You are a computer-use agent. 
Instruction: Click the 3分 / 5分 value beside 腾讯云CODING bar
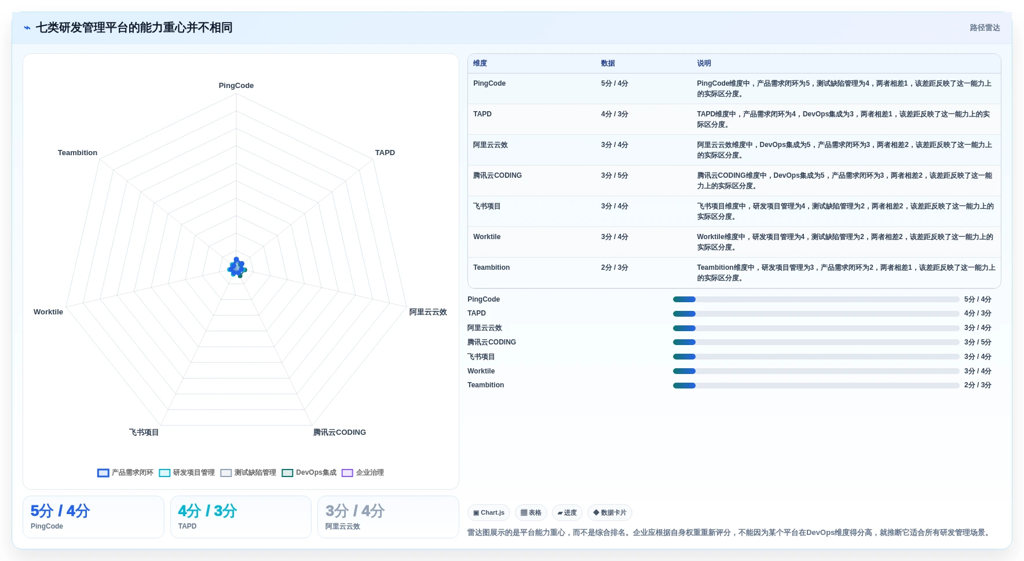pyautogui.click(x=978, y=342)
